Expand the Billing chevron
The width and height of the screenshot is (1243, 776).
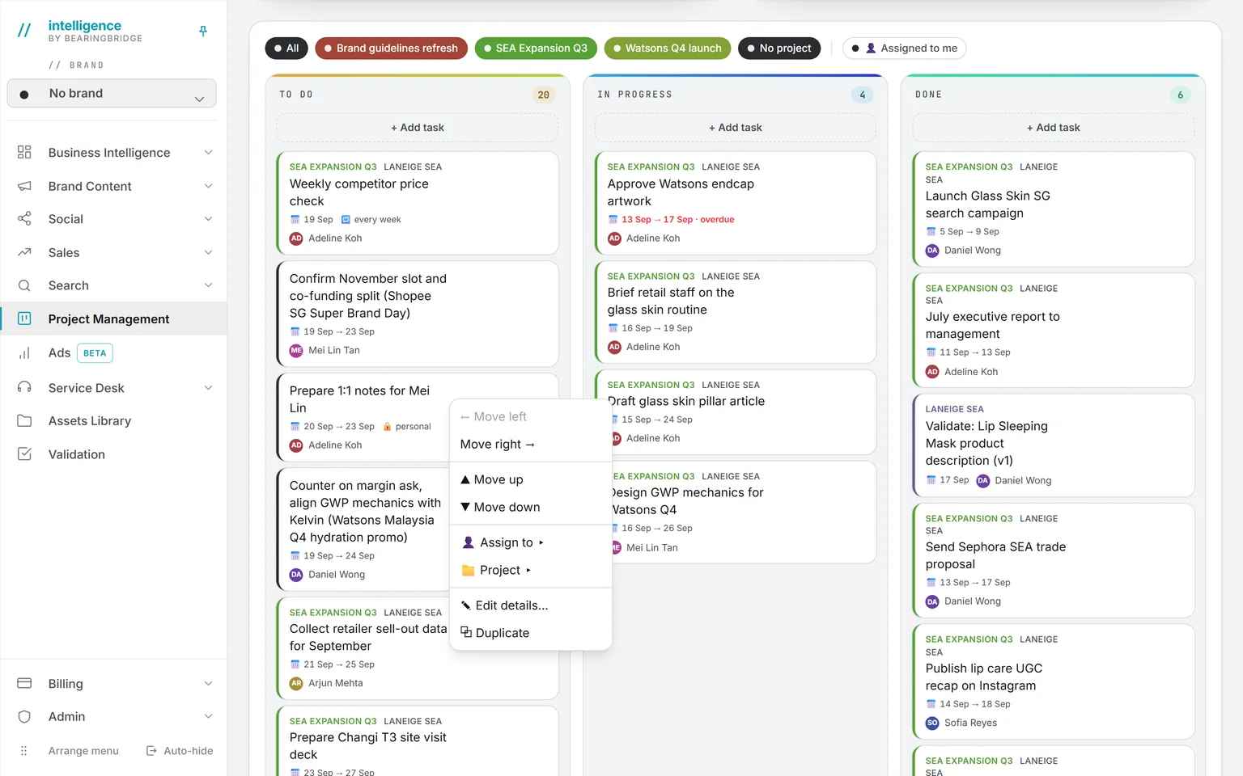(208, 683)
